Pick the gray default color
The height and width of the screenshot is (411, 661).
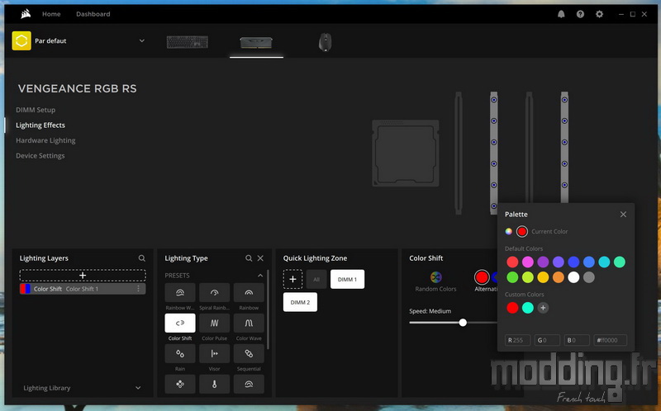589,277
